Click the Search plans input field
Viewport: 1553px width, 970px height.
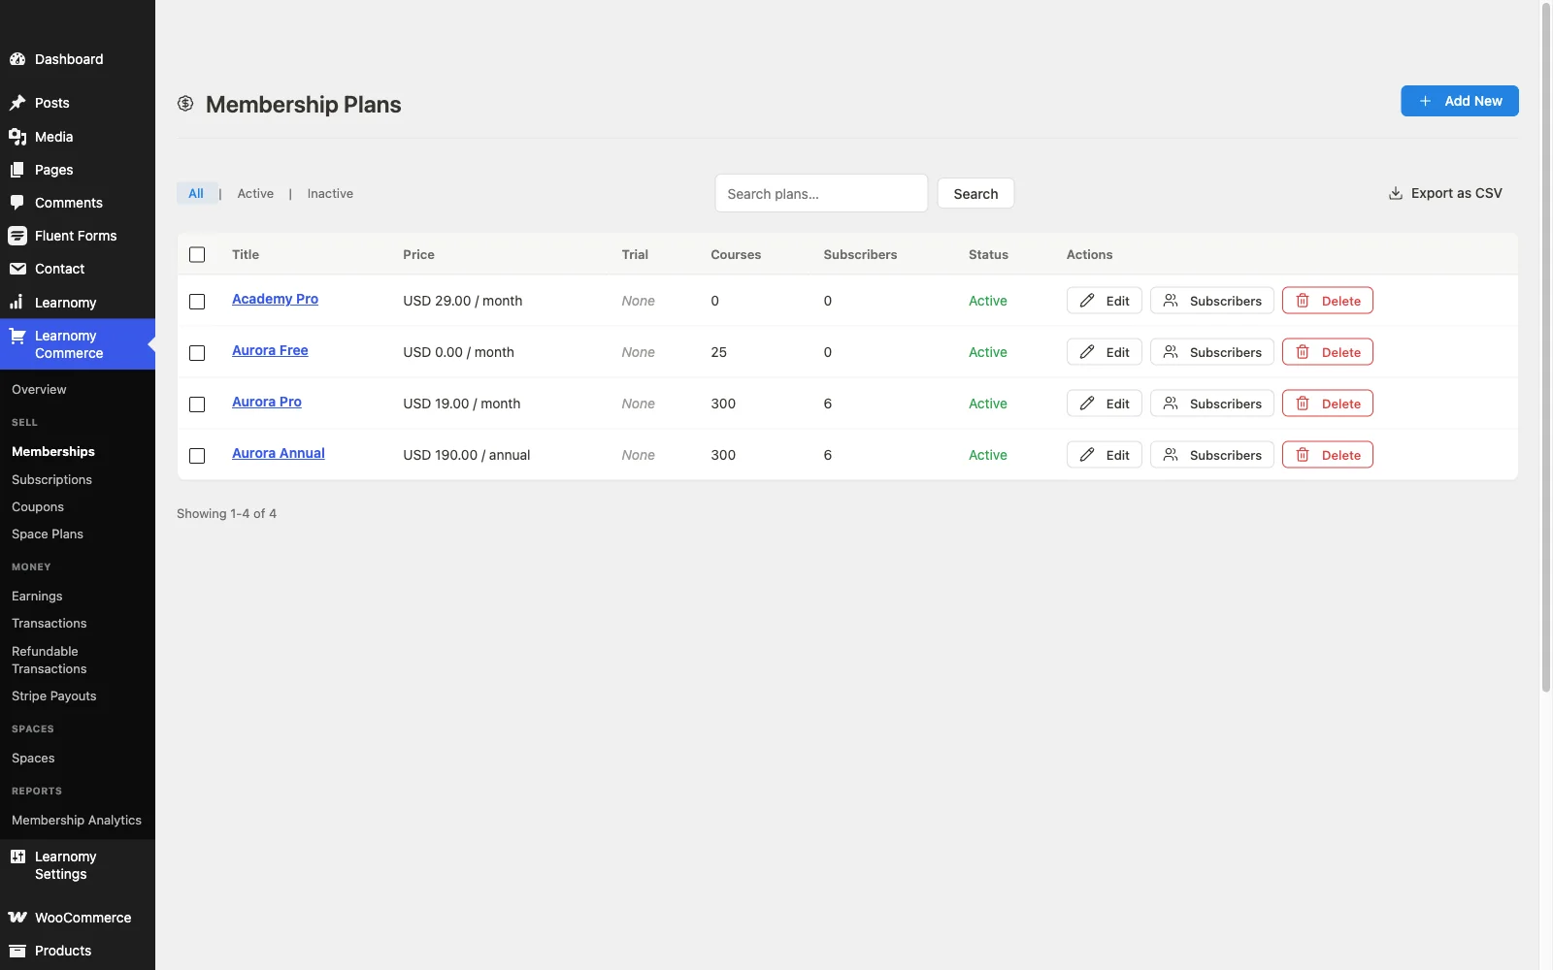(x=821, y=193)
